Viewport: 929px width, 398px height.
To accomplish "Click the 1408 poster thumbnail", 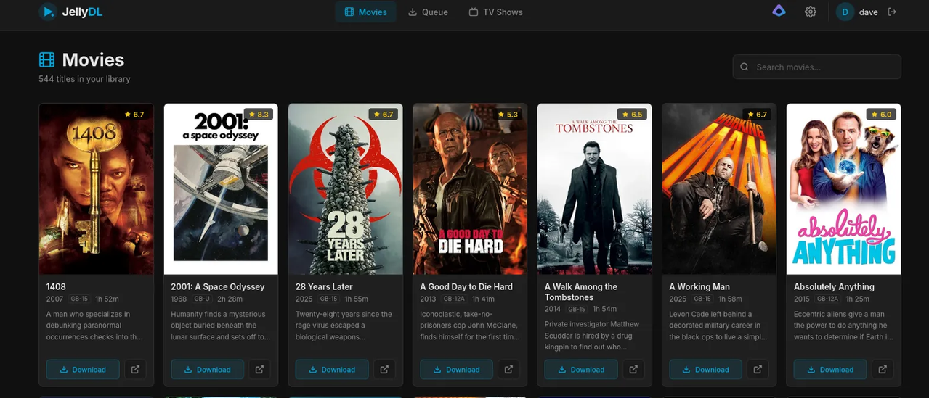I will pos(96,188).
